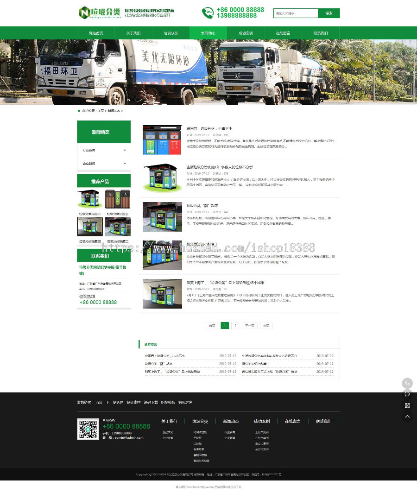Open the 成功案例 navigation item
Image resolution: width=417 pixels, height=493 pixels.
click(246, 33)
